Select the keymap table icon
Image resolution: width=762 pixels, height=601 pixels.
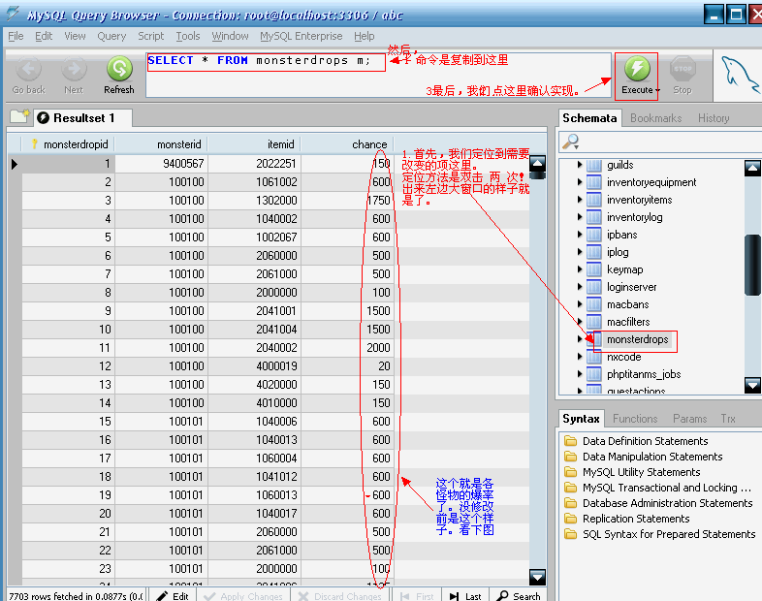[594, 269]
